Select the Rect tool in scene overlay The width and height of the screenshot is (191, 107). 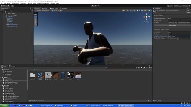point(36,23)
